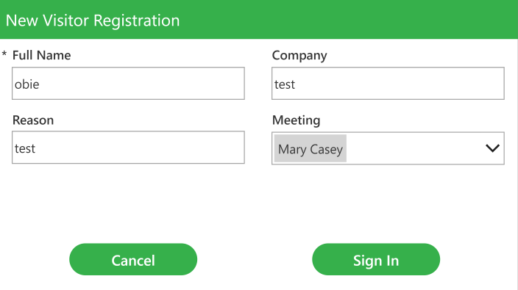Click the New Visitor Registration title
Viewport: 518px width, 290px height.
[x=93, y=21]
